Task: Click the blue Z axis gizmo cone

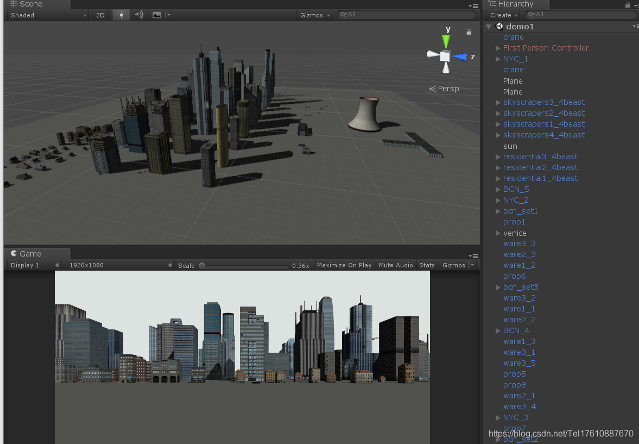Action: click(x=460, y=57)
